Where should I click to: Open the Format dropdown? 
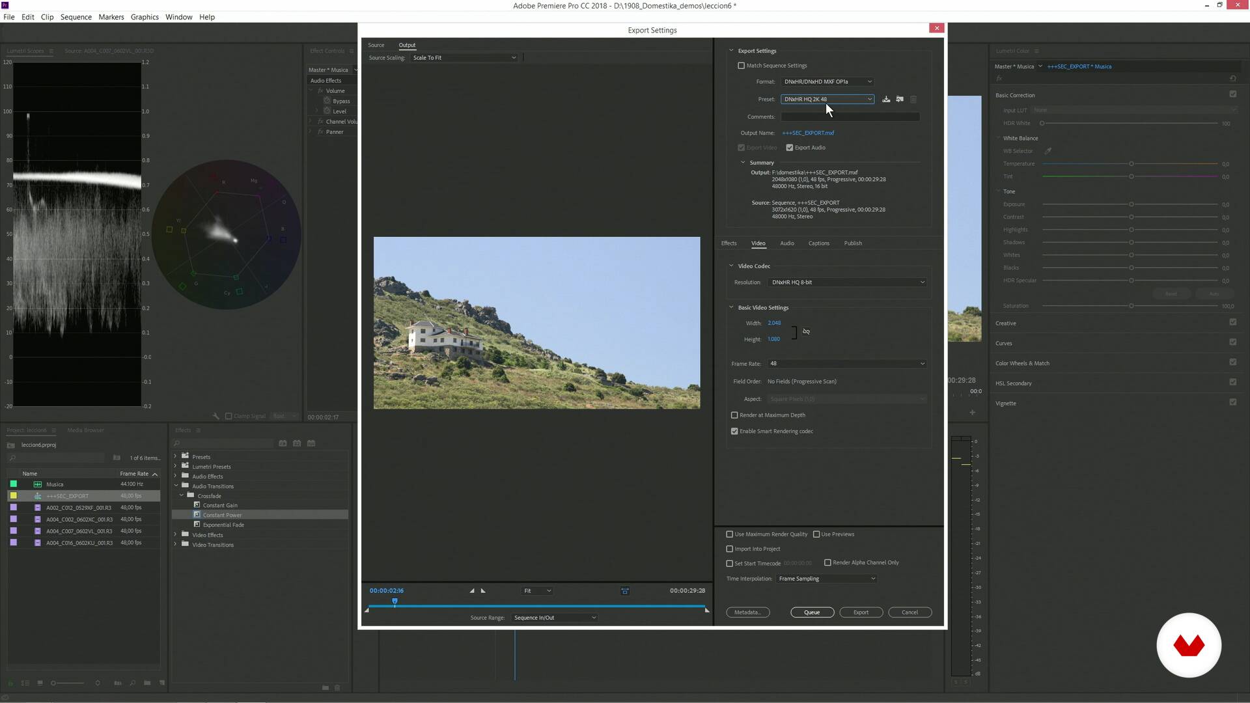click(827, 81)
